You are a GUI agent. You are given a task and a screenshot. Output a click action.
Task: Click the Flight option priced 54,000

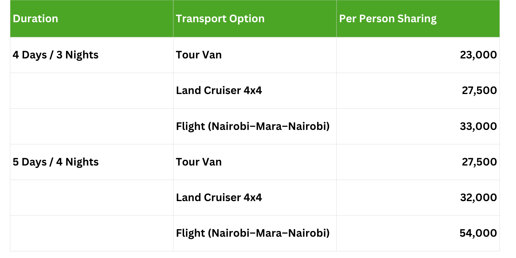(x=253, y=233)
